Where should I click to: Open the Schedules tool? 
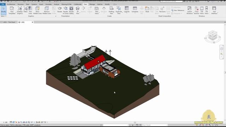point(135,10)
